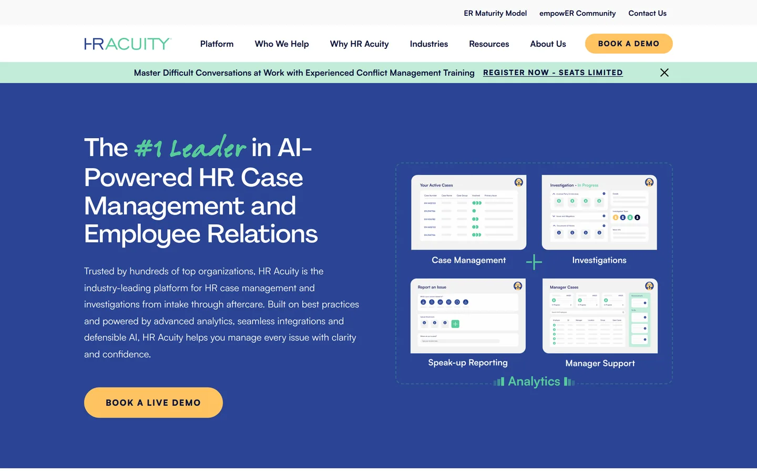Click the green plus icon between cards

[534, 262]
